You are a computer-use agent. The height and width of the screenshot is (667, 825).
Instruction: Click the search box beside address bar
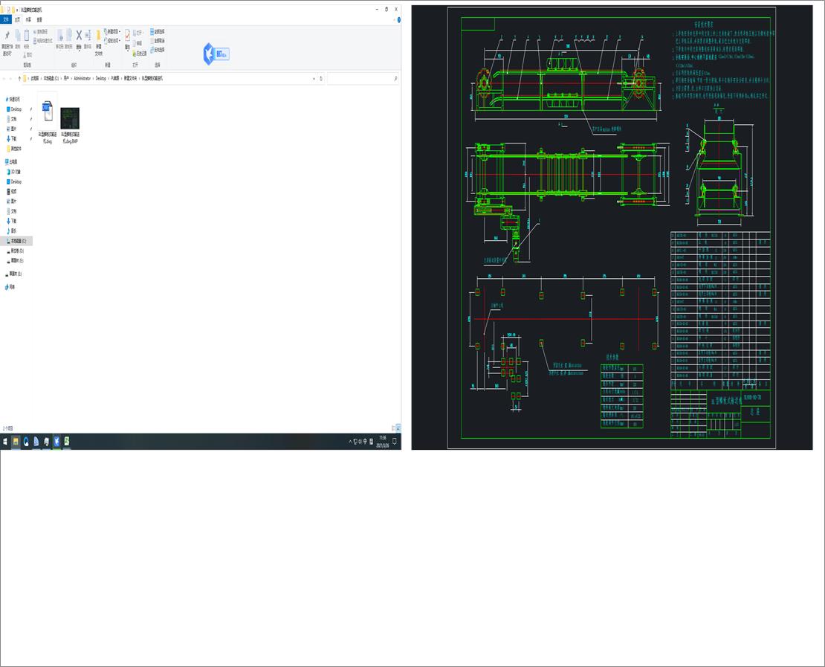(x=363, y=78)
